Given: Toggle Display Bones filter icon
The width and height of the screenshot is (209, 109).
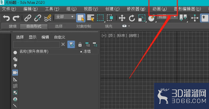Looking at the screenshot, I should coord(15,106).
